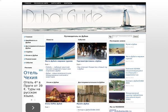The width and height of the screenshot is (168, 112).
Task: Open dubaiguide.ru Facebook page link
Action: tap(124, 111)
